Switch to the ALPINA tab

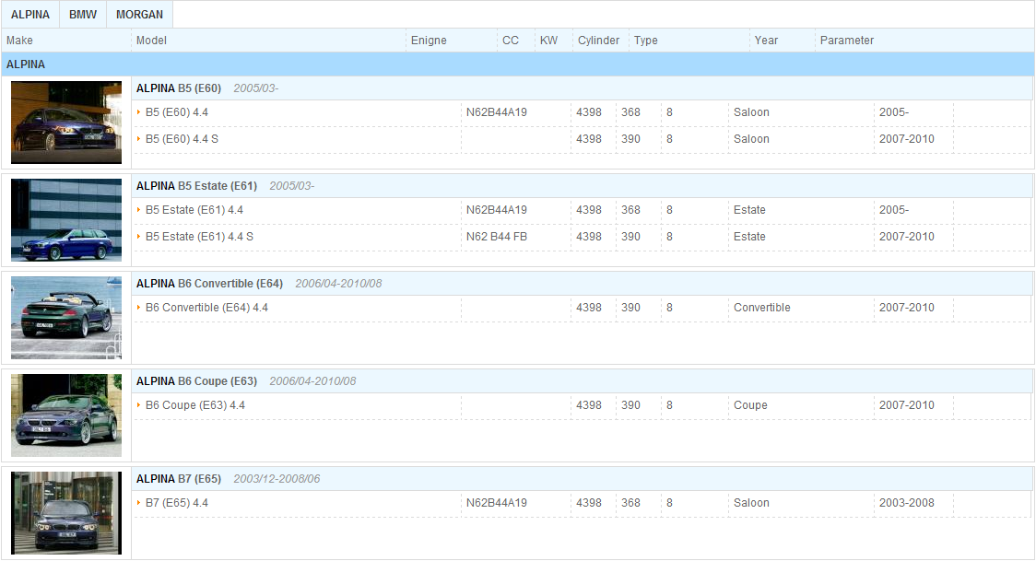tap(30, 15)
